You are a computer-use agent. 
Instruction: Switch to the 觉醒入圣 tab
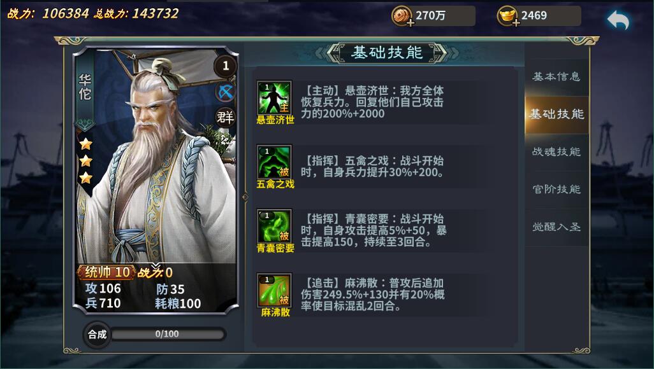[x=556, y=226]
